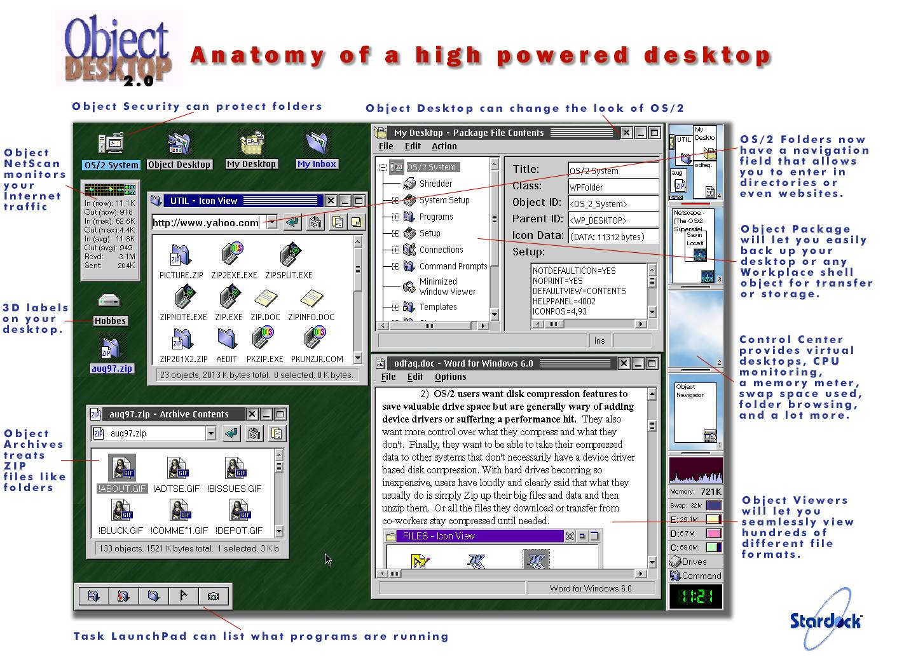Click scroll-down arrow in Setup text box
Image resolution: width=897 pixels, height=662 pixels.
click(652, 312)
